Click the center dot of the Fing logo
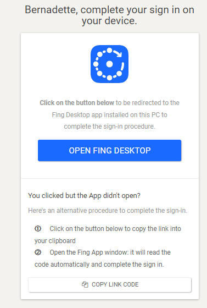 point(109,64)
